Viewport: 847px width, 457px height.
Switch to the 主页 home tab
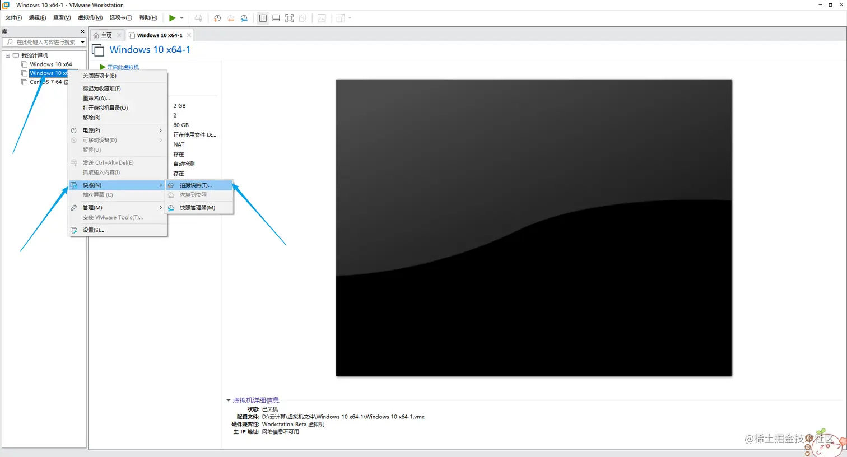tap(106, 35)
